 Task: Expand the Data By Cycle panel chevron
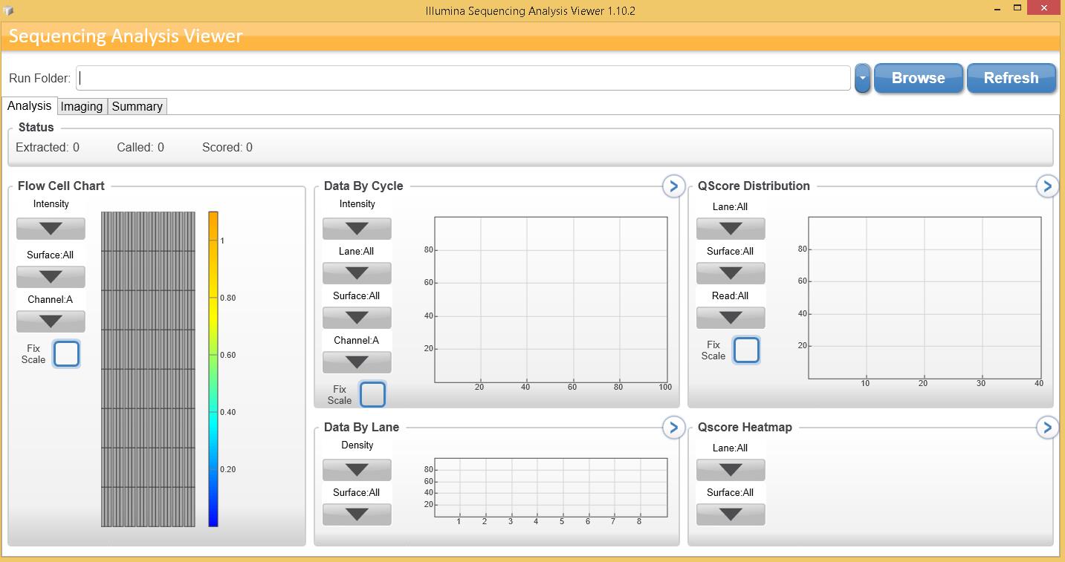pos(673,186)
